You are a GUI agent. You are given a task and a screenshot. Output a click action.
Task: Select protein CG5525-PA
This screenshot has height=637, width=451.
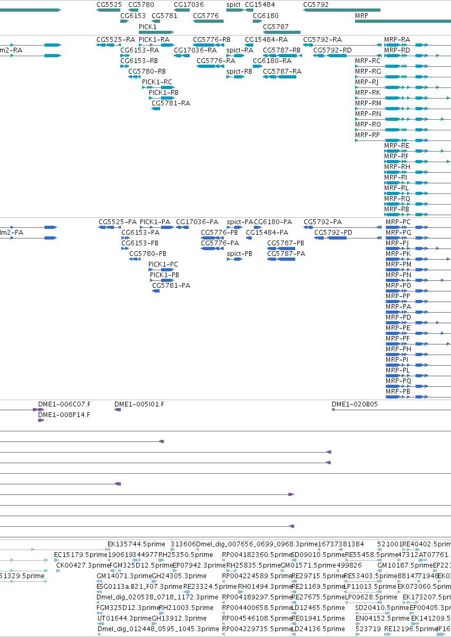tap(118, 222)
